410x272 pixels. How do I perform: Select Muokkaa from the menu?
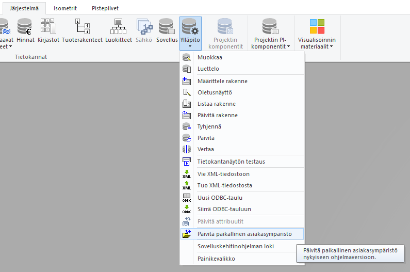pos(209,57)
